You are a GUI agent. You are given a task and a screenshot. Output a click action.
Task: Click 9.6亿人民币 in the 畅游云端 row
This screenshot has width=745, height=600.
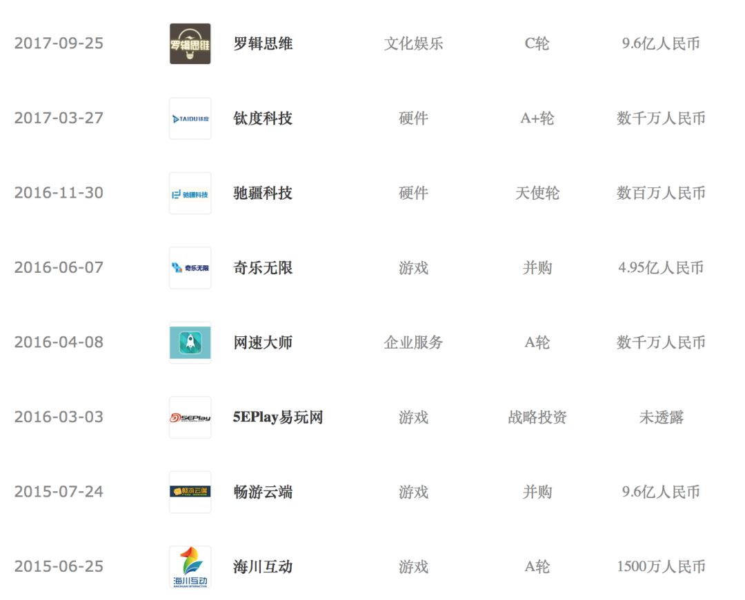[661, 492]
